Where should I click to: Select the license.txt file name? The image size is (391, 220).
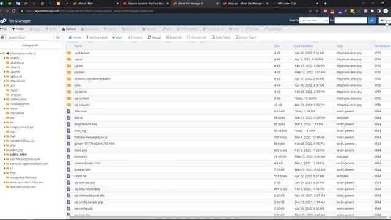81,156
